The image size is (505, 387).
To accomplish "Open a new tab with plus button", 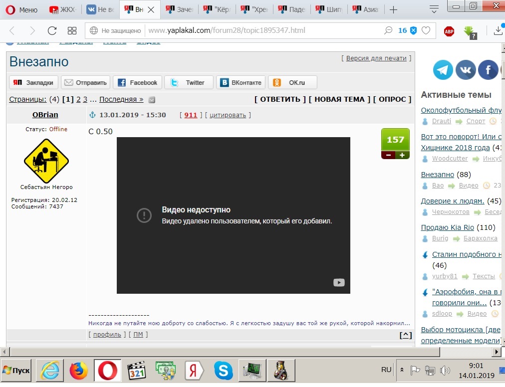I will [393, 10].
